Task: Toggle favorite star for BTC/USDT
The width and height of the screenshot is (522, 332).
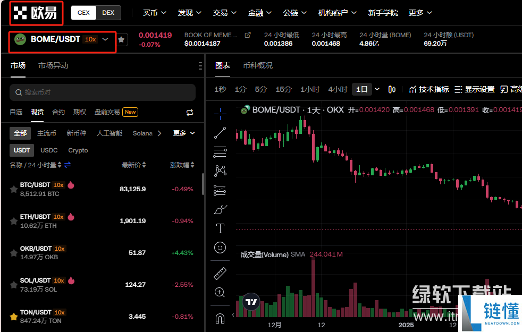Action: 14,189
